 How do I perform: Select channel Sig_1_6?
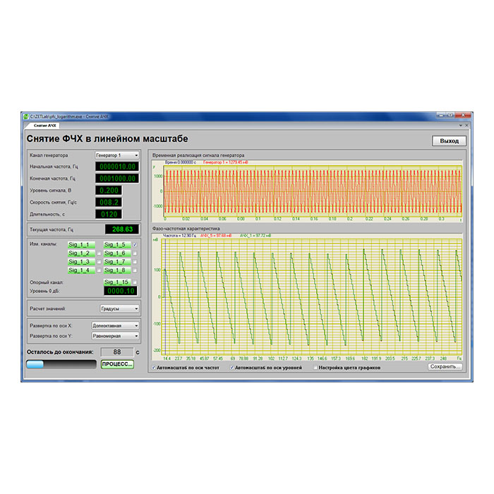point(117,253)
